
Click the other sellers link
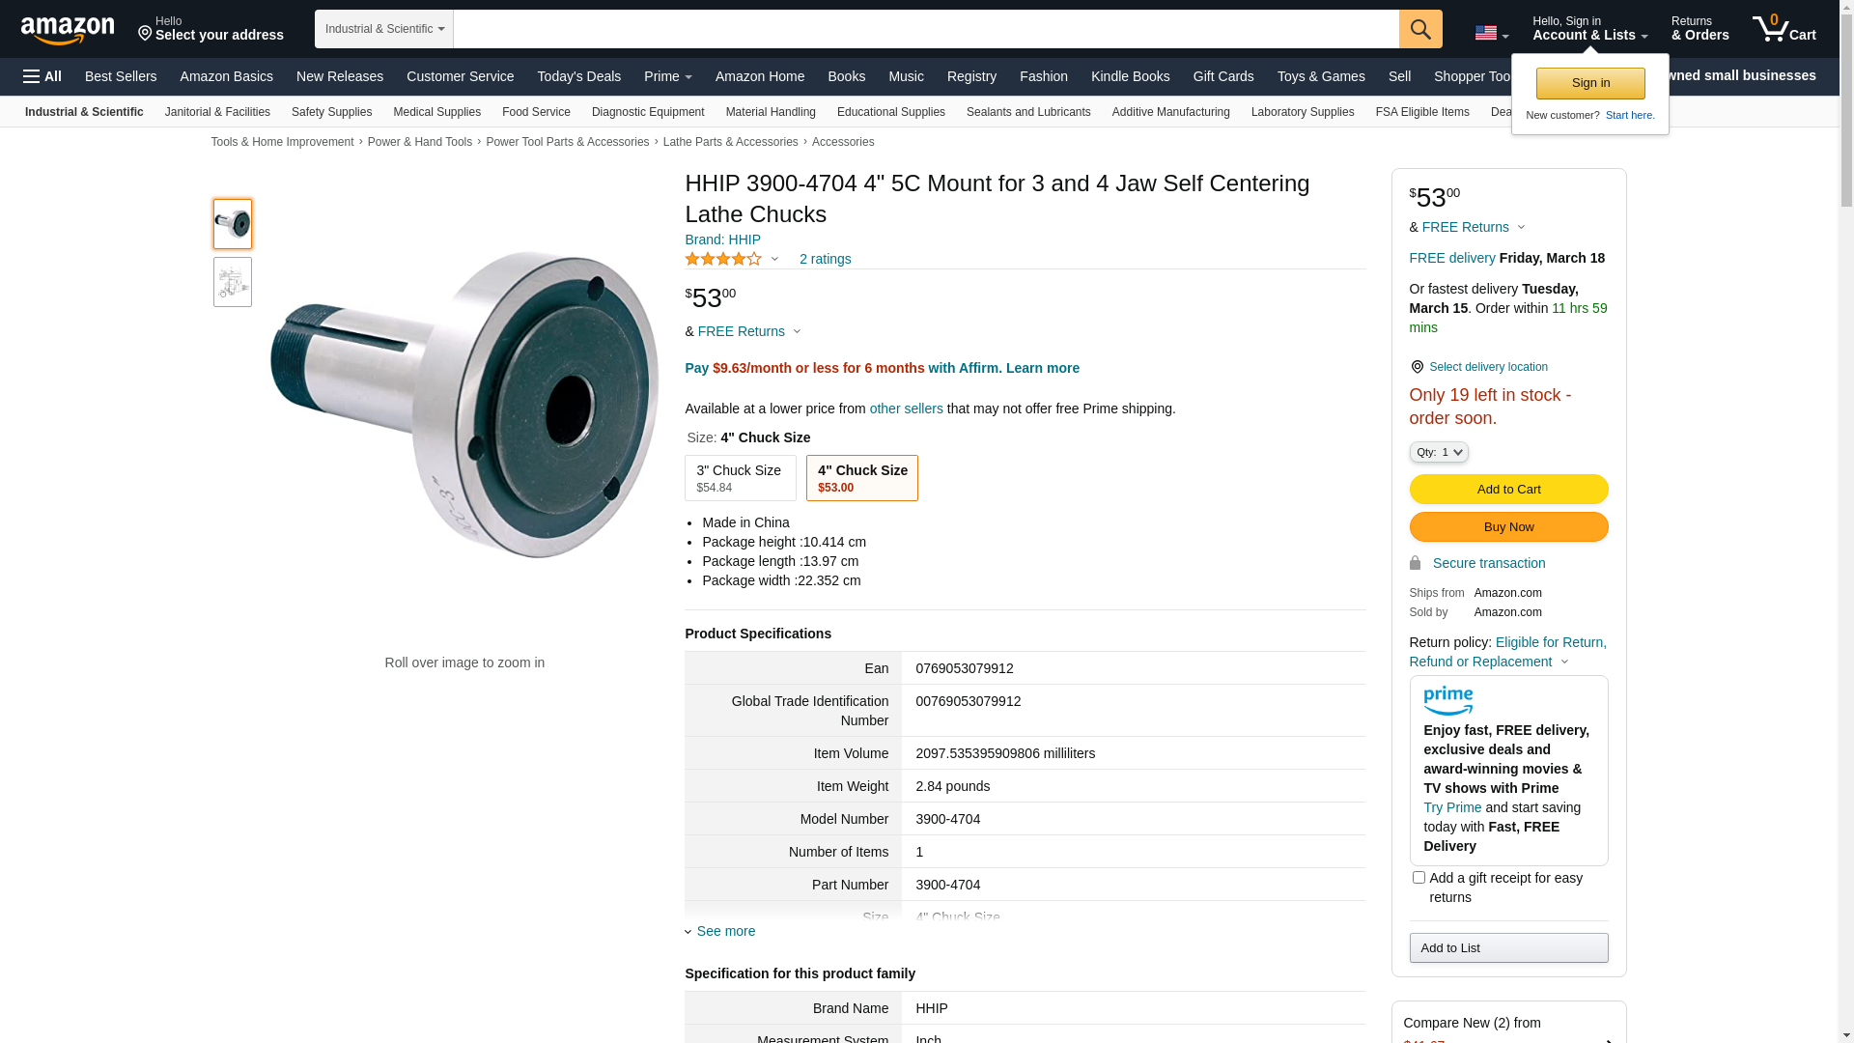906,409
